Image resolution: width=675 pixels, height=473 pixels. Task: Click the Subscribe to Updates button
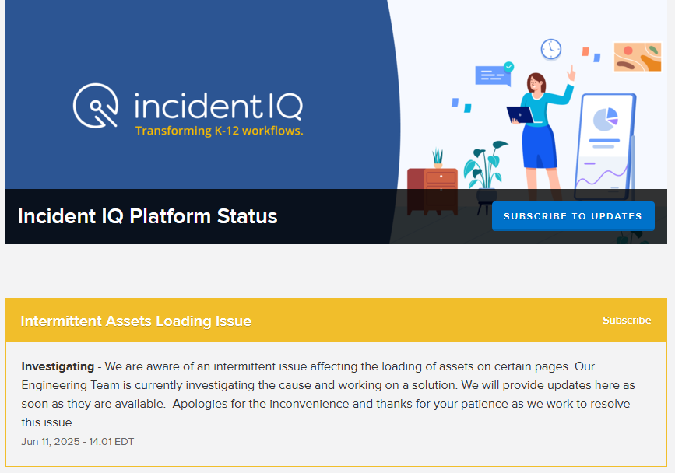point(573,216)
